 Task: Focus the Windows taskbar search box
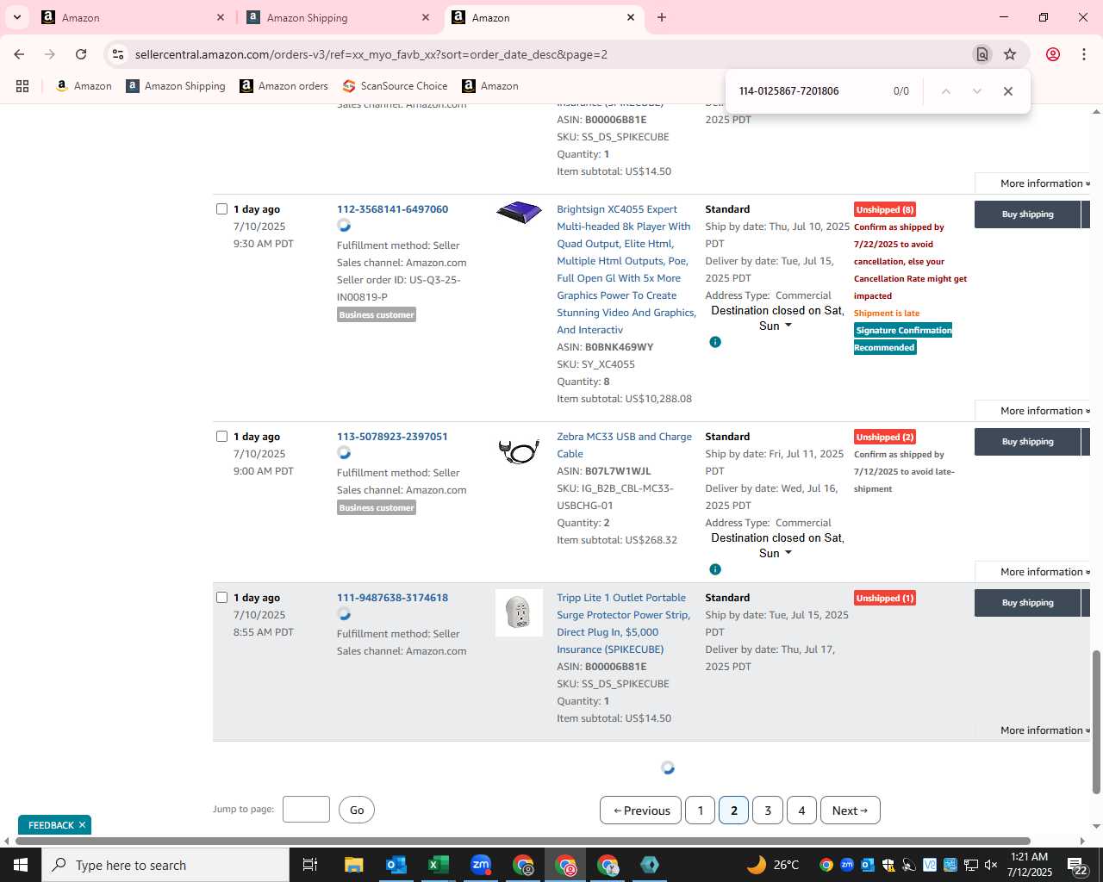click(165, 865)
